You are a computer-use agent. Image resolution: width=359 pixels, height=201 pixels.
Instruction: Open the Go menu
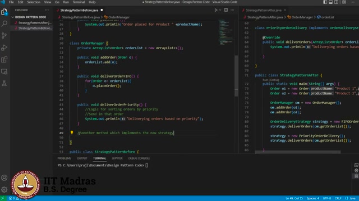(57, 2)
